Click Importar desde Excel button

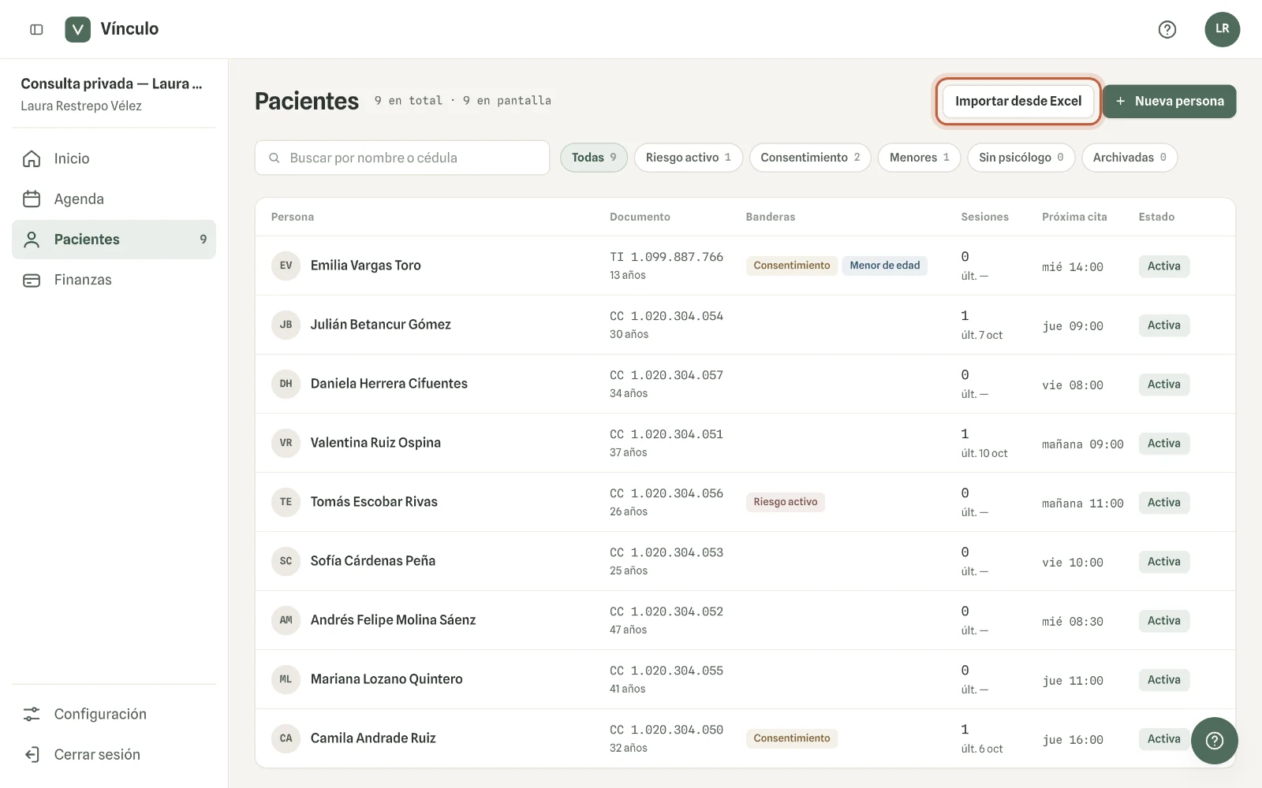(1018, 101)
